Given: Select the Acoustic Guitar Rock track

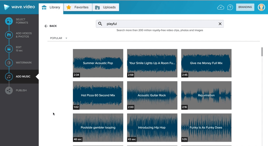Looking at the screenshot, I should click(x=152, y=95).
